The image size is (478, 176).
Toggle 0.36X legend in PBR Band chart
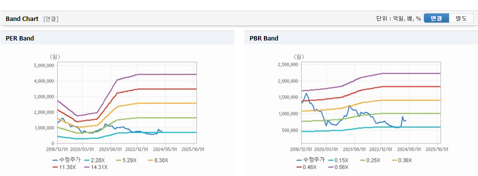pyautogui.click(x=401, y=160)
